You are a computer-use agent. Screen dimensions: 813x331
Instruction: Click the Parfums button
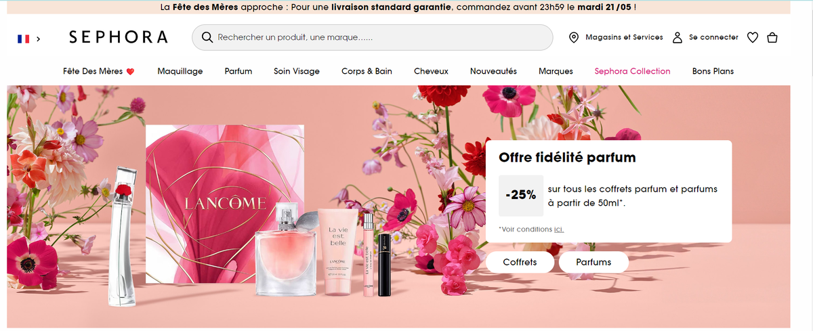(x=593, y=262)
